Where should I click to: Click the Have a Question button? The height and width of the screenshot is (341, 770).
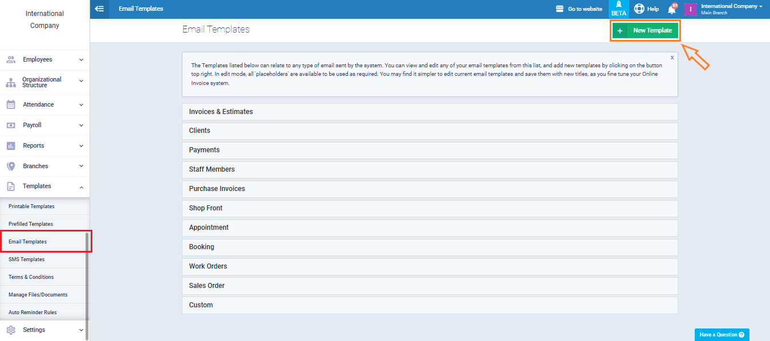[722, 335]
